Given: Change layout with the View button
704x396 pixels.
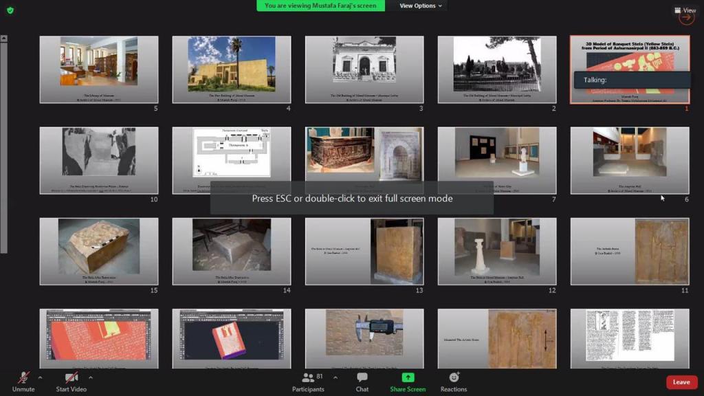Looking at the screenshot, I should coord(685,10).
